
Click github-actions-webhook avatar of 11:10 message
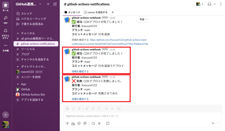coord(67,52)
